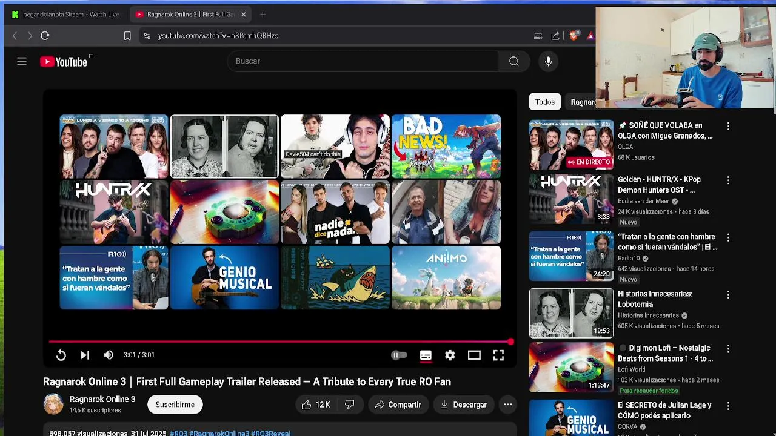Click the search magnifier button
The width and height of the screenshot is (776, 436).
[x=513, y=61]
